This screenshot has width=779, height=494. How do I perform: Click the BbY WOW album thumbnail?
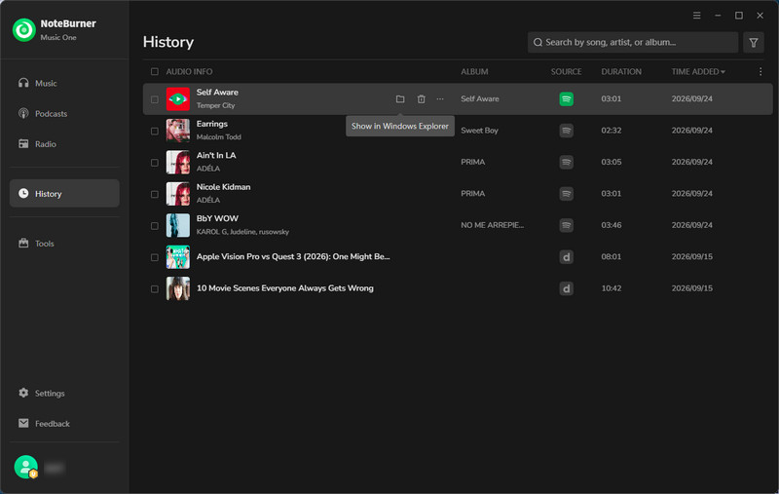(178, 225)
